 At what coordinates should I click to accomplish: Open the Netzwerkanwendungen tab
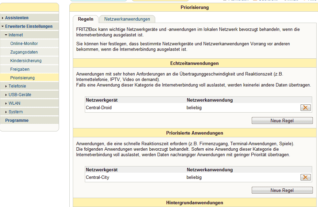point(127,19)
